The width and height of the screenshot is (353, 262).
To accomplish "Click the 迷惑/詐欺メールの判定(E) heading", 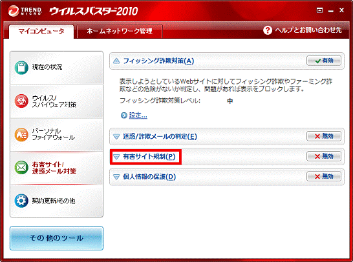I will (160, 136).
